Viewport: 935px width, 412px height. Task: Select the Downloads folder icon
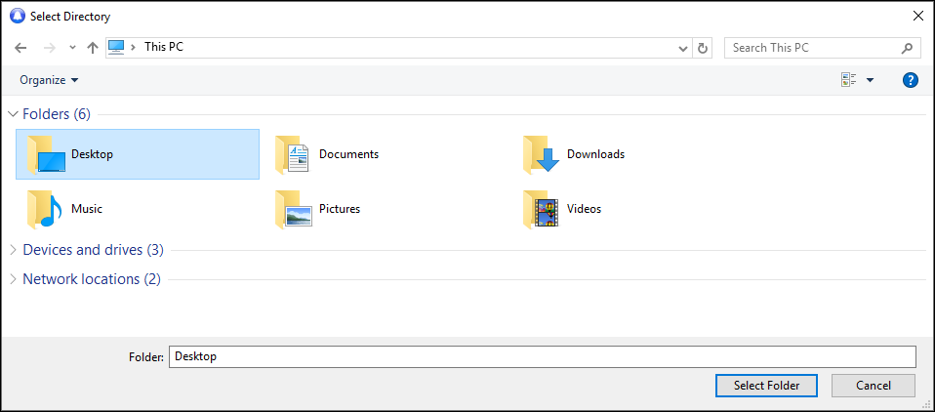[x=542, y=154]
